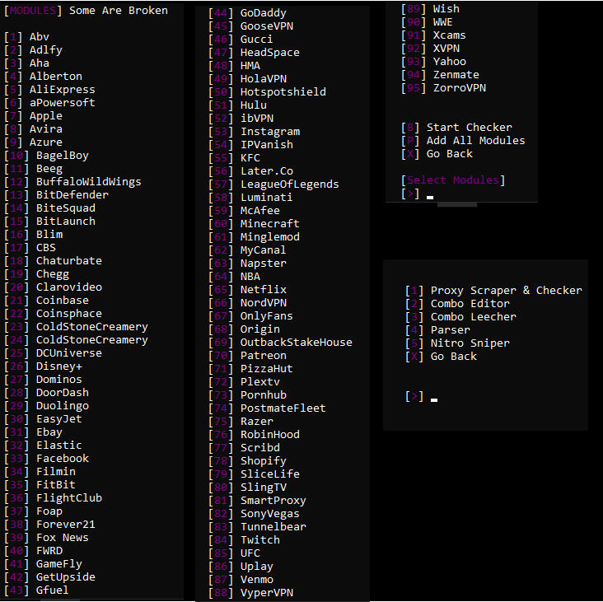
Task: Click the Select Modules input prompt line
Action: [x=418, y=194]
